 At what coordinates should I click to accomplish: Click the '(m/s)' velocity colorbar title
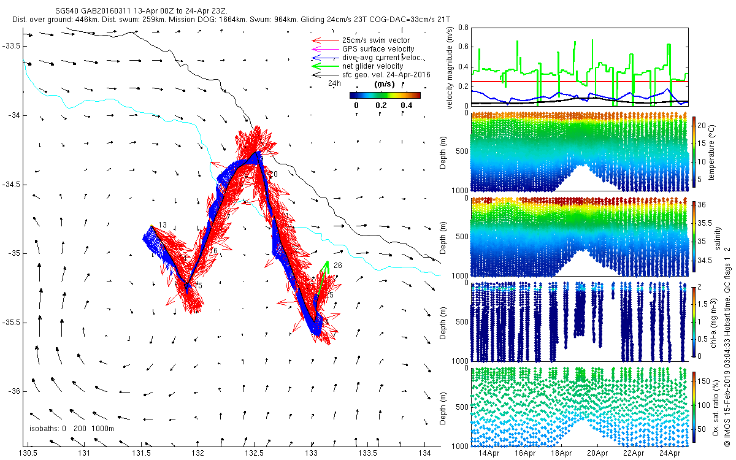[x=384, y=84]
